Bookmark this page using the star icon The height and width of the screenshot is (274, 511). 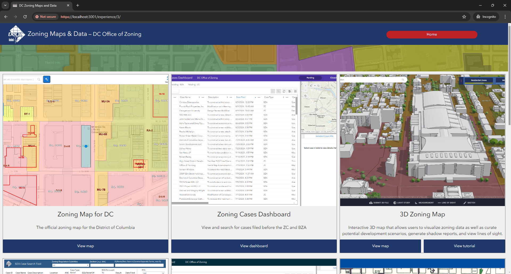464,17
